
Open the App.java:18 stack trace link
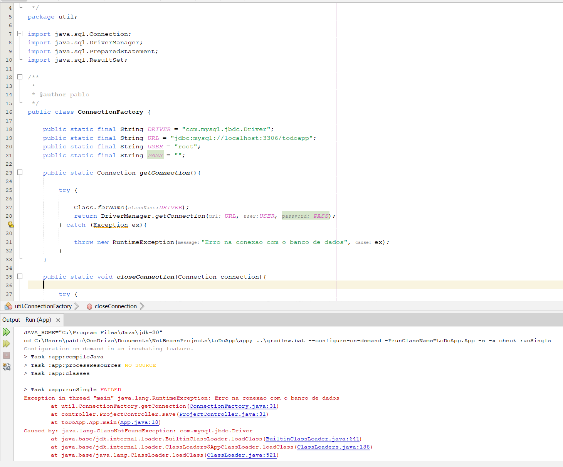[139, 422]
